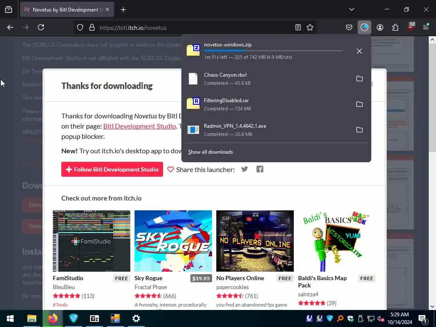436x327 pixels.
Task: Open Baldi's Basics Map Pack thumbnail
Action: tap(337, 241)
